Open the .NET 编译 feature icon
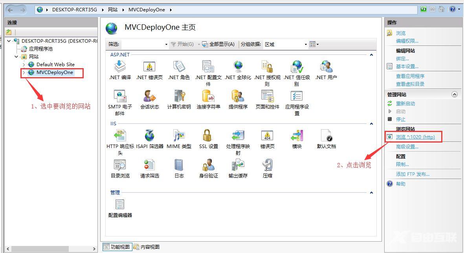The width and height of the screenshot is (464, 253). (x=120, y=67)
